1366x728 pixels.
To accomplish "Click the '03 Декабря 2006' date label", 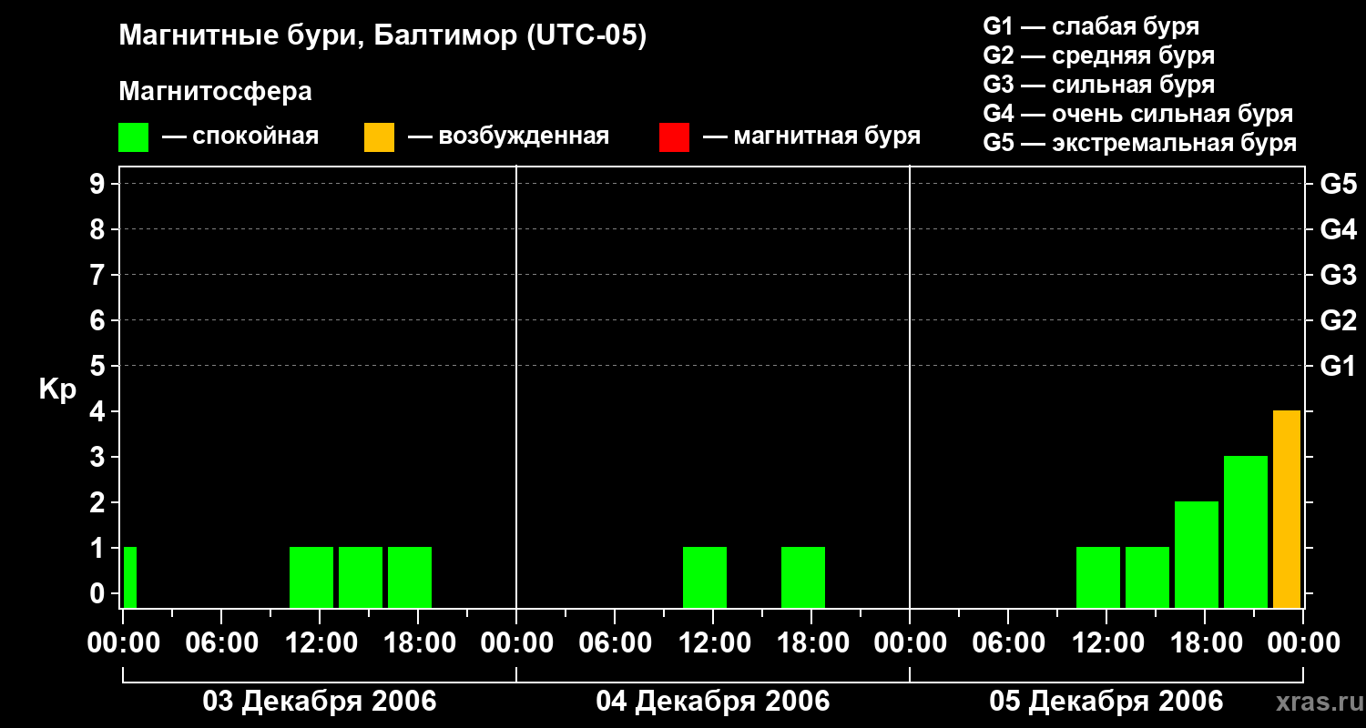I will point(319,702).
